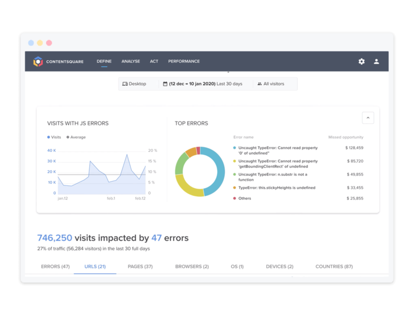Open the Performance menu
The height and width of the screenshot is (320, 416).
[184, 62]
